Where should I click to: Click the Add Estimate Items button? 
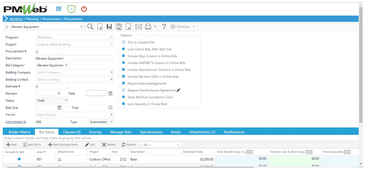(63, 145)
